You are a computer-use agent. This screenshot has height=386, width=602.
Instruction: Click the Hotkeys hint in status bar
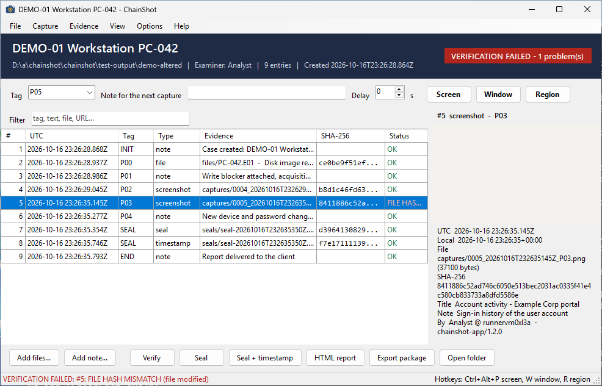pyautogui.click(x=512, y=379)
